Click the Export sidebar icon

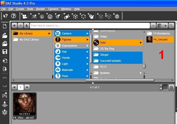pyautogui.click(x=5, y=69)
